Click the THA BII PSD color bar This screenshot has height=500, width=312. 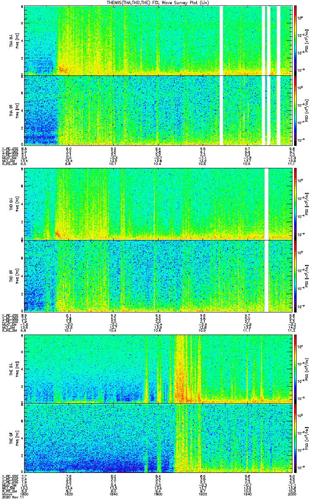[295, 110]
